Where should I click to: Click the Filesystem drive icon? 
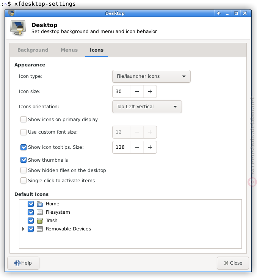[40, 212]
